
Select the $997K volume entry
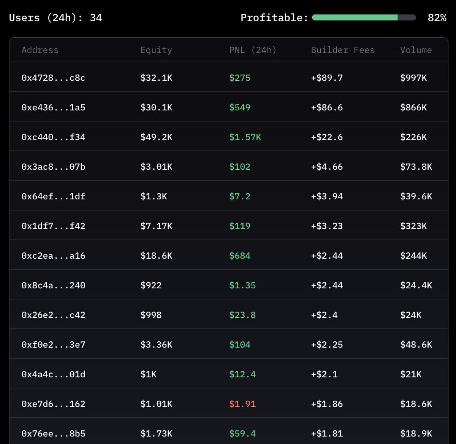(413, 78)
